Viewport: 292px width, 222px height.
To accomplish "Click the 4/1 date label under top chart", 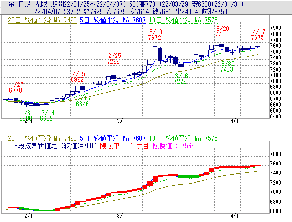I will [234, 121].
